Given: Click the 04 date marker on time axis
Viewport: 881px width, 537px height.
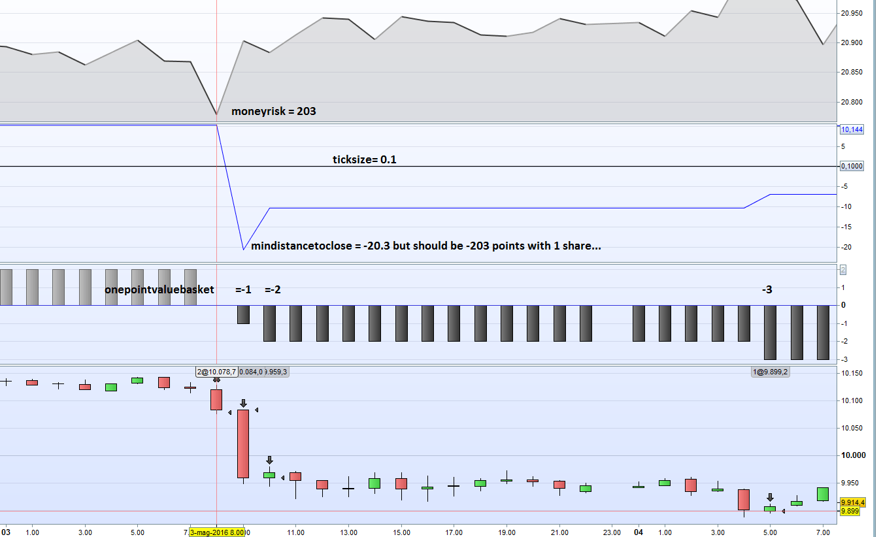Looking at the screenshot, I should pyautogui.click(x=639, y=532).
